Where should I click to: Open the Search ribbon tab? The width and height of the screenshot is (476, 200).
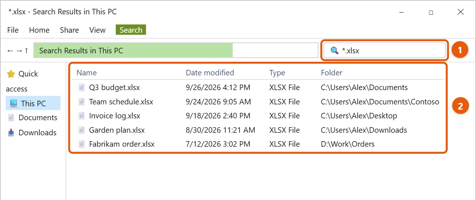(131, 30)
